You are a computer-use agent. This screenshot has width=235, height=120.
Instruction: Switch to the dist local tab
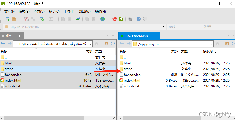pos(11,36)
